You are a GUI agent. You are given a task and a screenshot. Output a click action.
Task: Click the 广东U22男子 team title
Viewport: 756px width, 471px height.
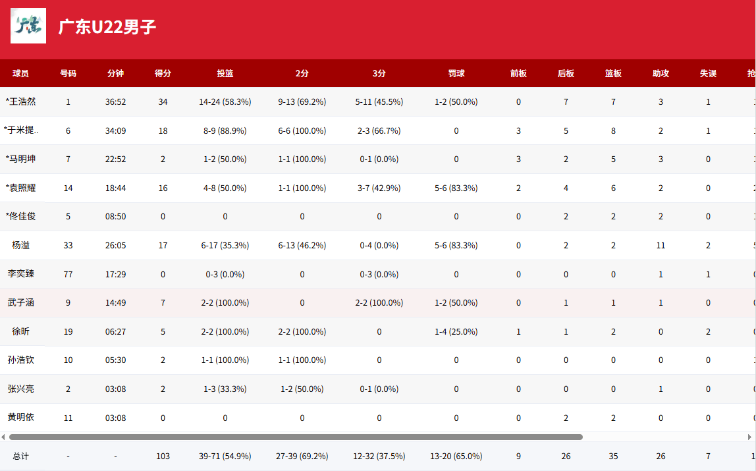(107, 27)
